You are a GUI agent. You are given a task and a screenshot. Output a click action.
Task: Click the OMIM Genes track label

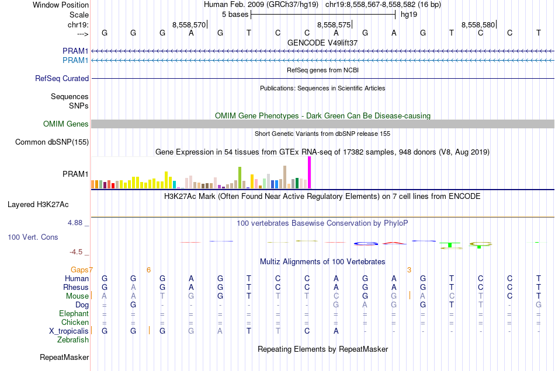click(x=66, y=124)
